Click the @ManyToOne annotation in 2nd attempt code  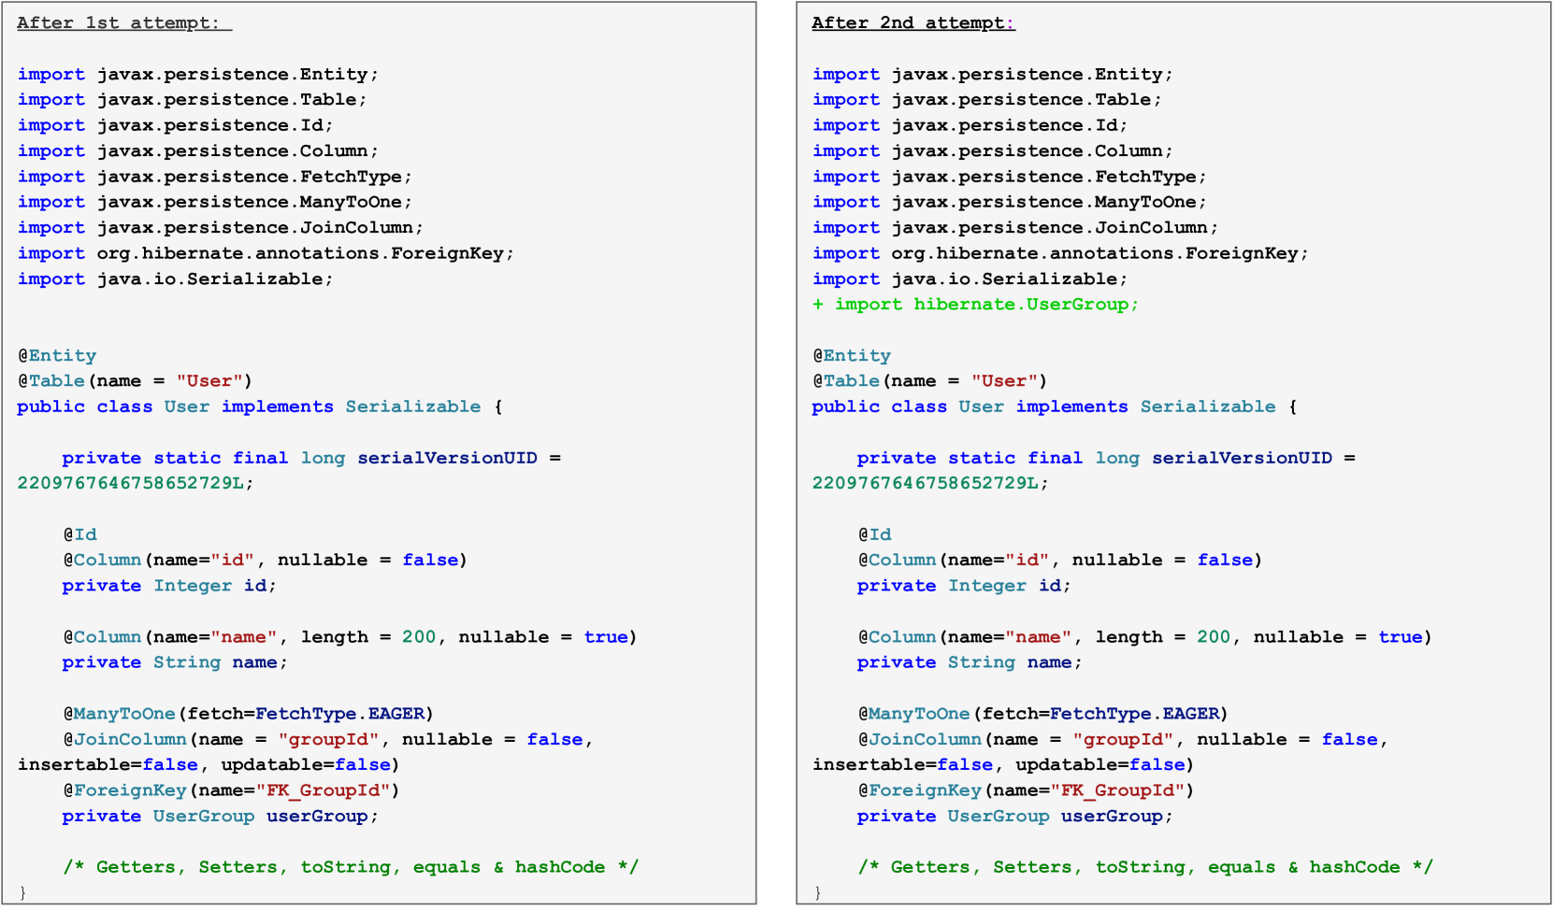(1043, 714)
